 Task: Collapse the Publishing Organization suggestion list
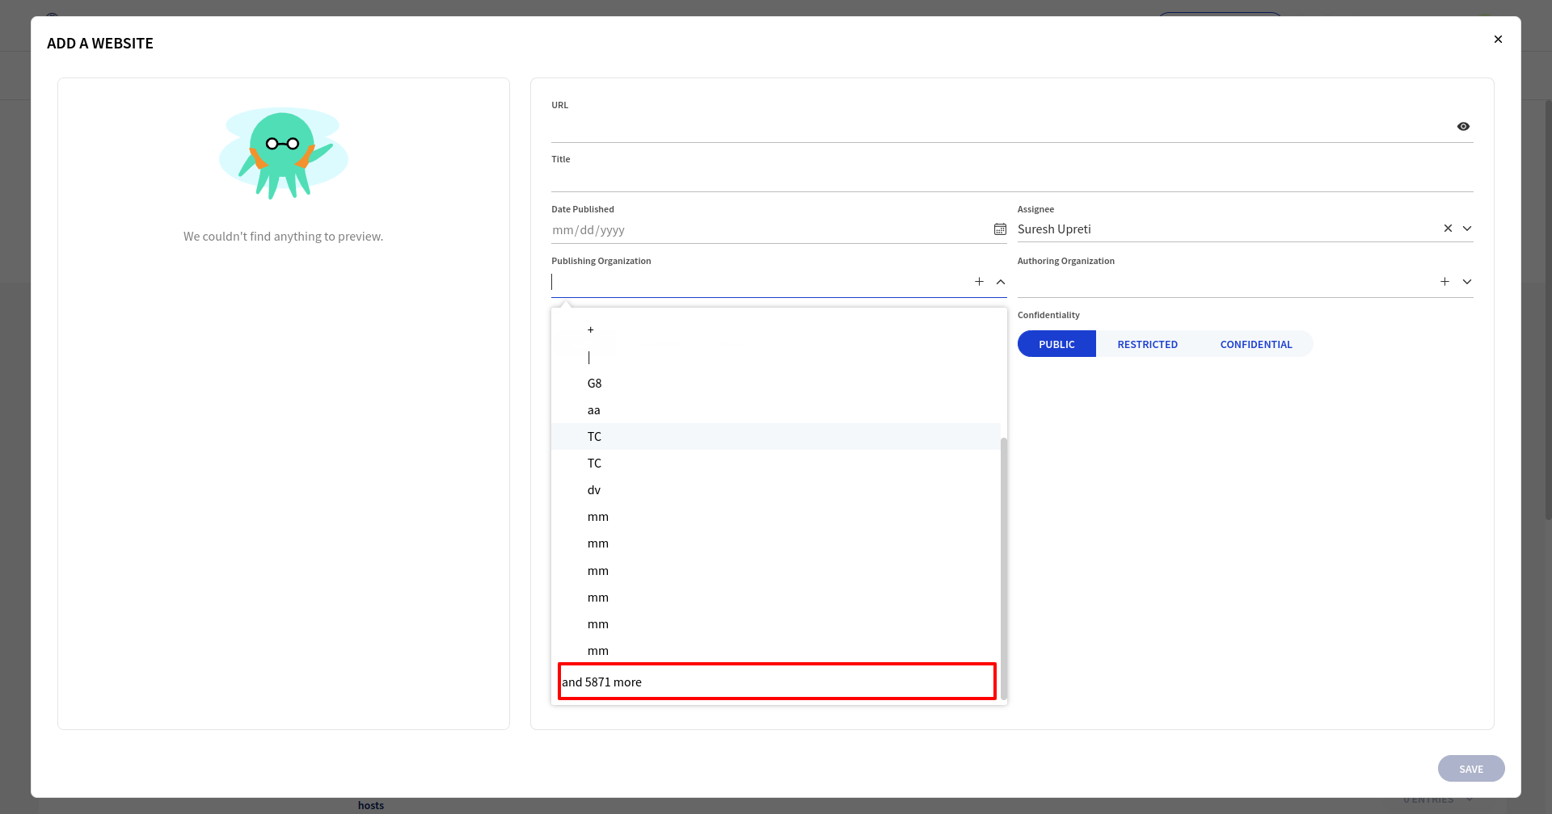[1001, 282]
